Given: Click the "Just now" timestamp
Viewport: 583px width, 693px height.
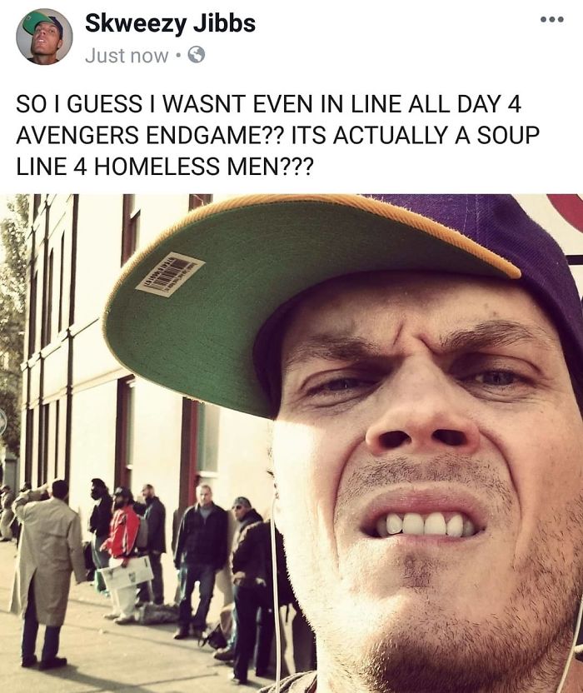Looking at the screenshot, I should [127, 56].
